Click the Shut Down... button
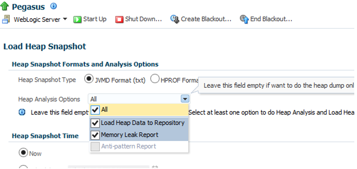This screenshot has width=357, height=169. click(138, 19)
